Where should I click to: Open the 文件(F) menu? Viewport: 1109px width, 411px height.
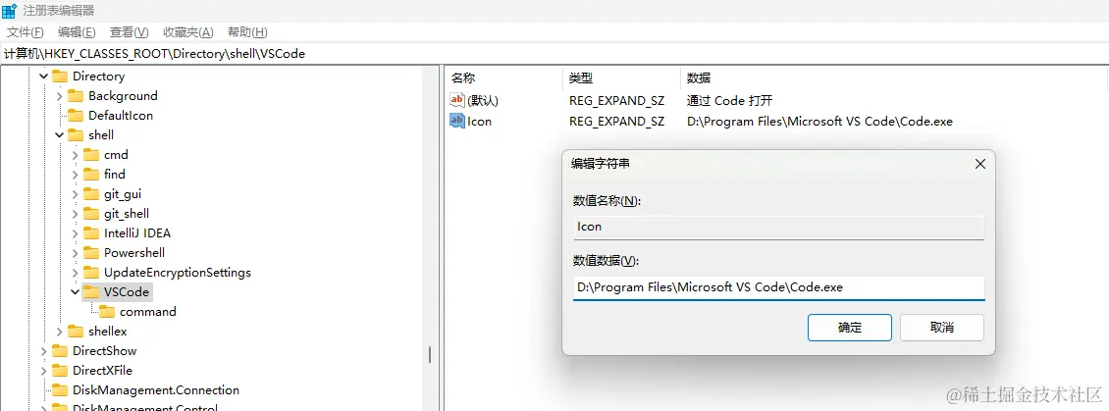pyautogui.click(x=25, y=31)
